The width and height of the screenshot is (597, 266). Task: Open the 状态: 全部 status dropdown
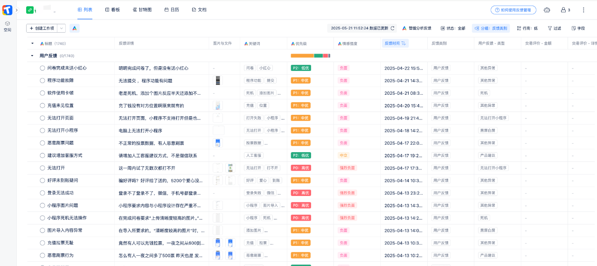[x=453, y=28]
